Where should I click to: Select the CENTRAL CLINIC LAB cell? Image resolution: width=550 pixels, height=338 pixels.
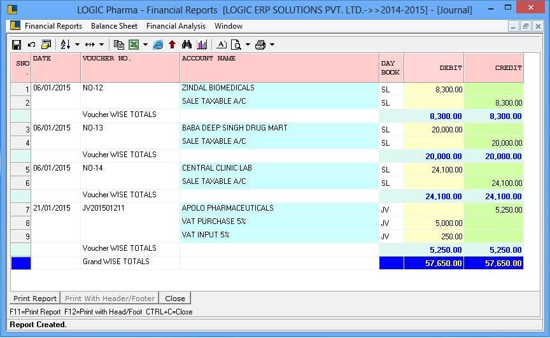coord(279,169)
